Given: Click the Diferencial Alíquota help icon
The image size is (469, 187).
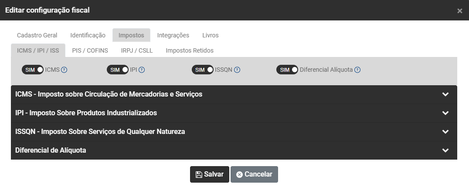Looking at the screenshot, I should (357, 70).
